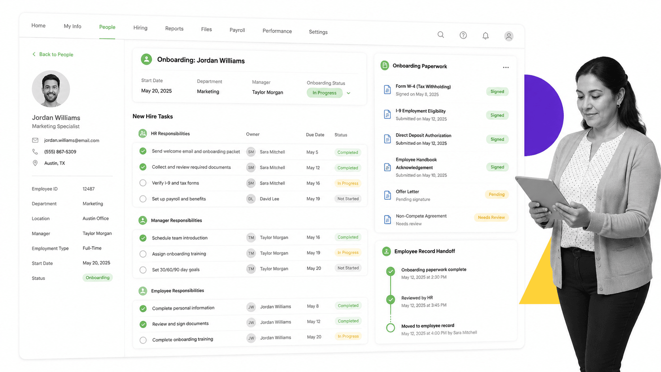Click the Employee Record Handoff icon

[386, 251]
